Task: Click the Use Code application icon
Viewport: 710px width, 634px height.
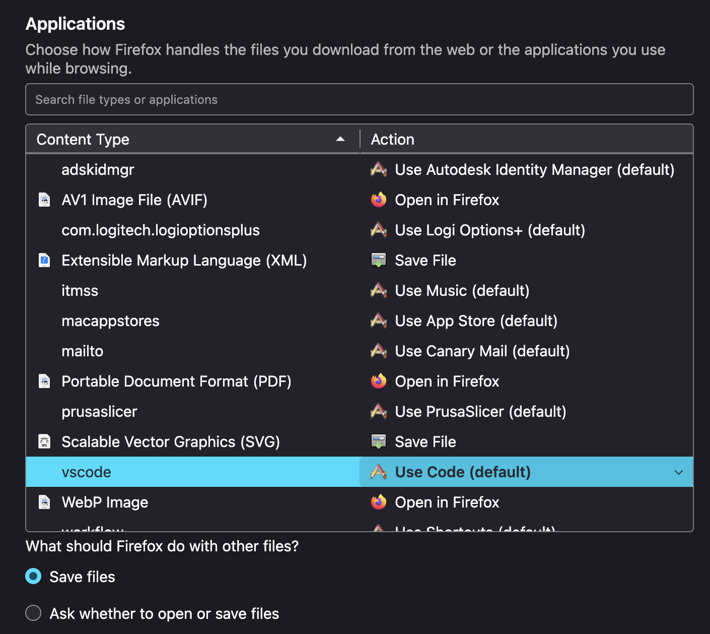Action: [379, 472]
